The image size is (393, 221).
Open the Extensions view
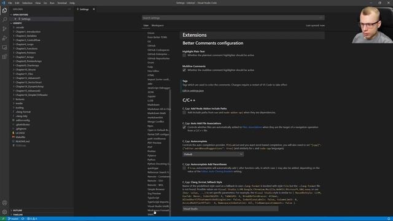click(x=4, y=56)
